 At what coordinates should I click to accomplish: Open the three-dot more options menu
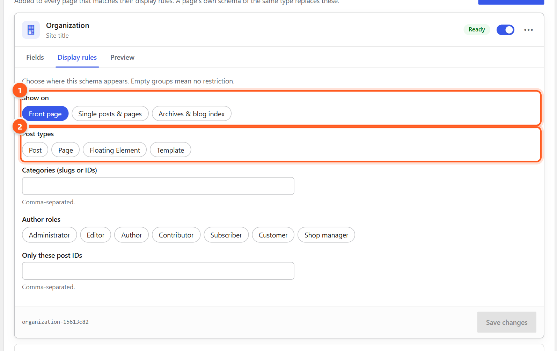(x=528, y=30)
